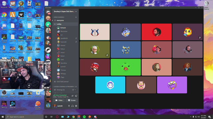Open Discord home direct messages icon
Screen dimensions: 213x119
pyautogui.click(x=48, y=12)
